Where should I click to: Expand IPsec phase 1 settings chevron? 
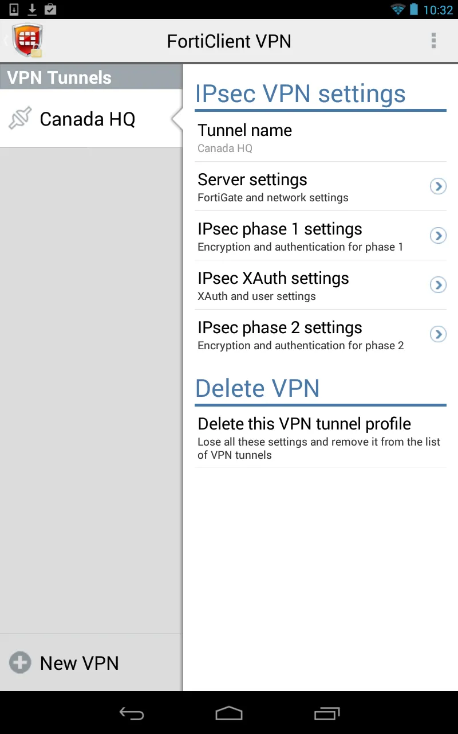pyautogui.click(x=438, y=236)
